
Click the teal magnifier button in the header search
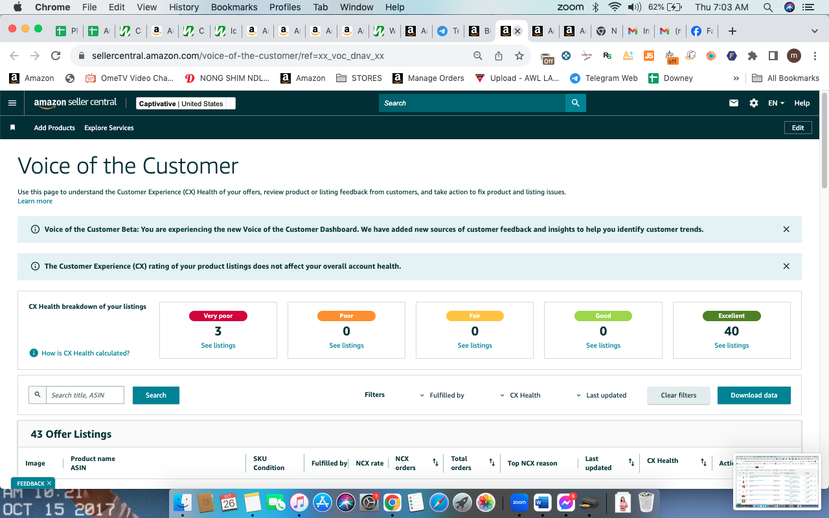point(576,103)
